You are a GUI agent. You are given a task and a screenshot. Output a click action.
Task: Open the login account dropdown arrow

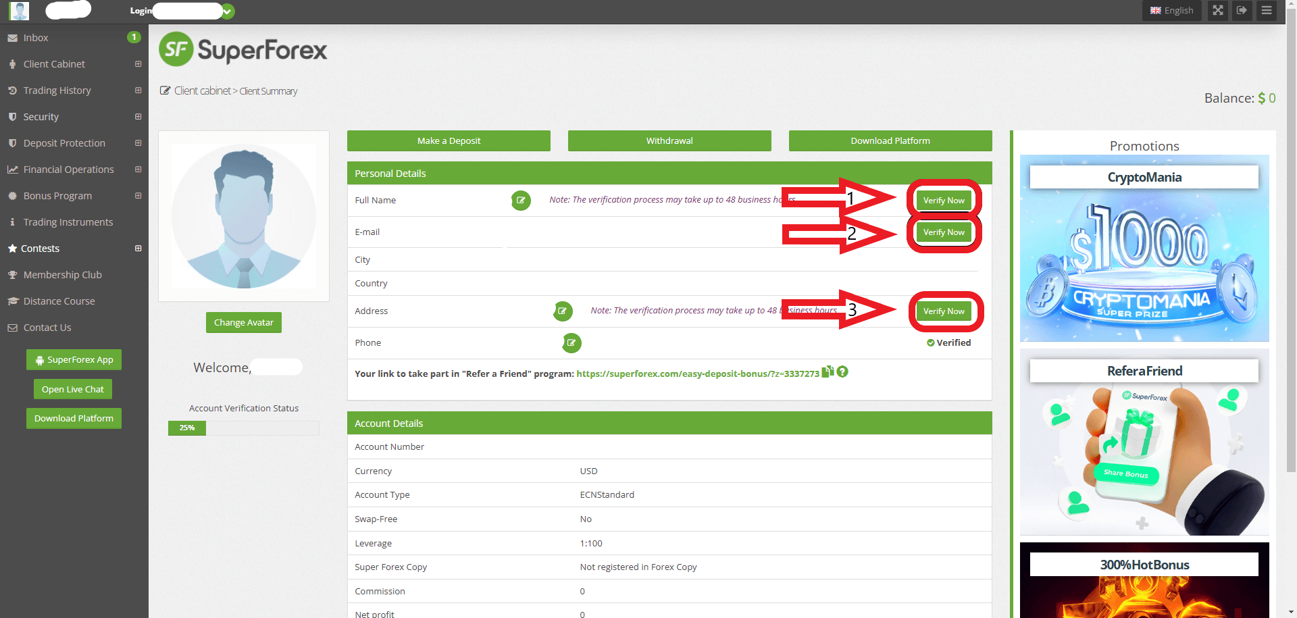tap(228, 11)
